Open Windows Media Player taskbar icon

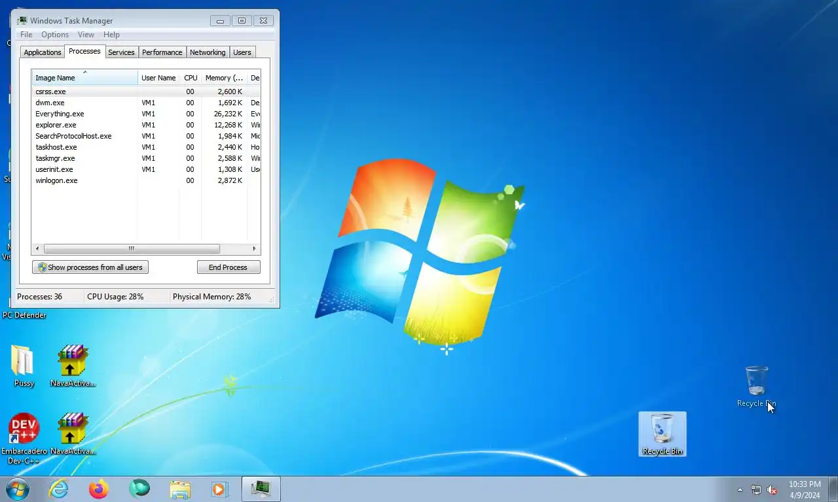(x=219, y=489)
